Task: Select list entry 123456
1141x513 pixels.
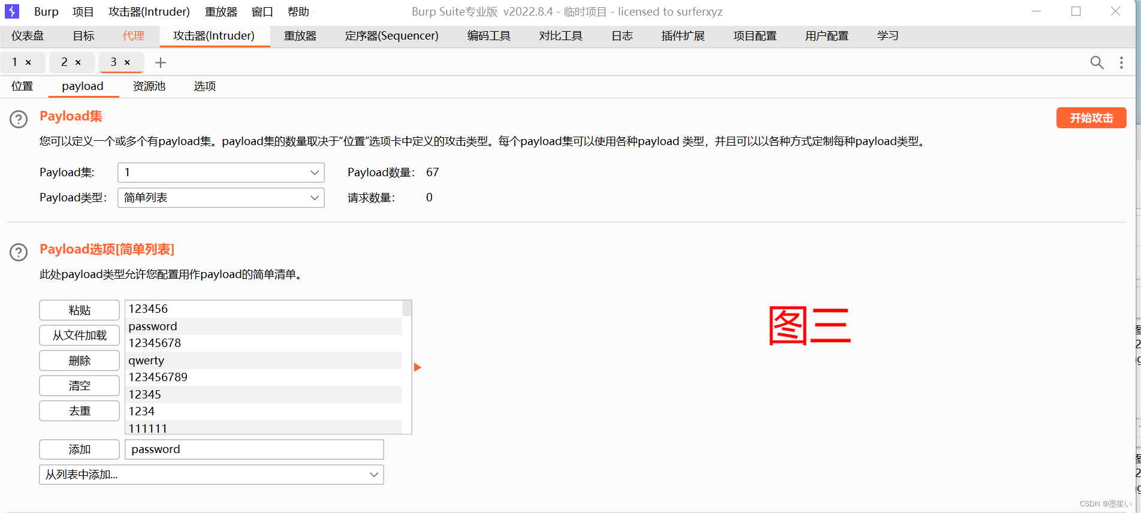Action: click(x=264, y=309)
